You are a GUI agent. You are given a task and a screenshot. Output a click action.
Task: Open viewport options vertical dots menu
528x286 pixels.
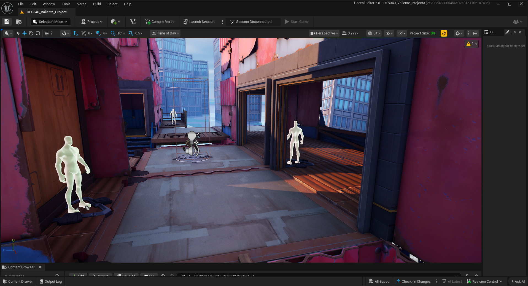(469, 33)
